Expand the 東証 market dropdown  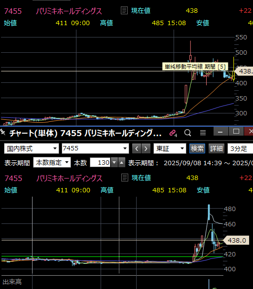[x=170, y=148]
